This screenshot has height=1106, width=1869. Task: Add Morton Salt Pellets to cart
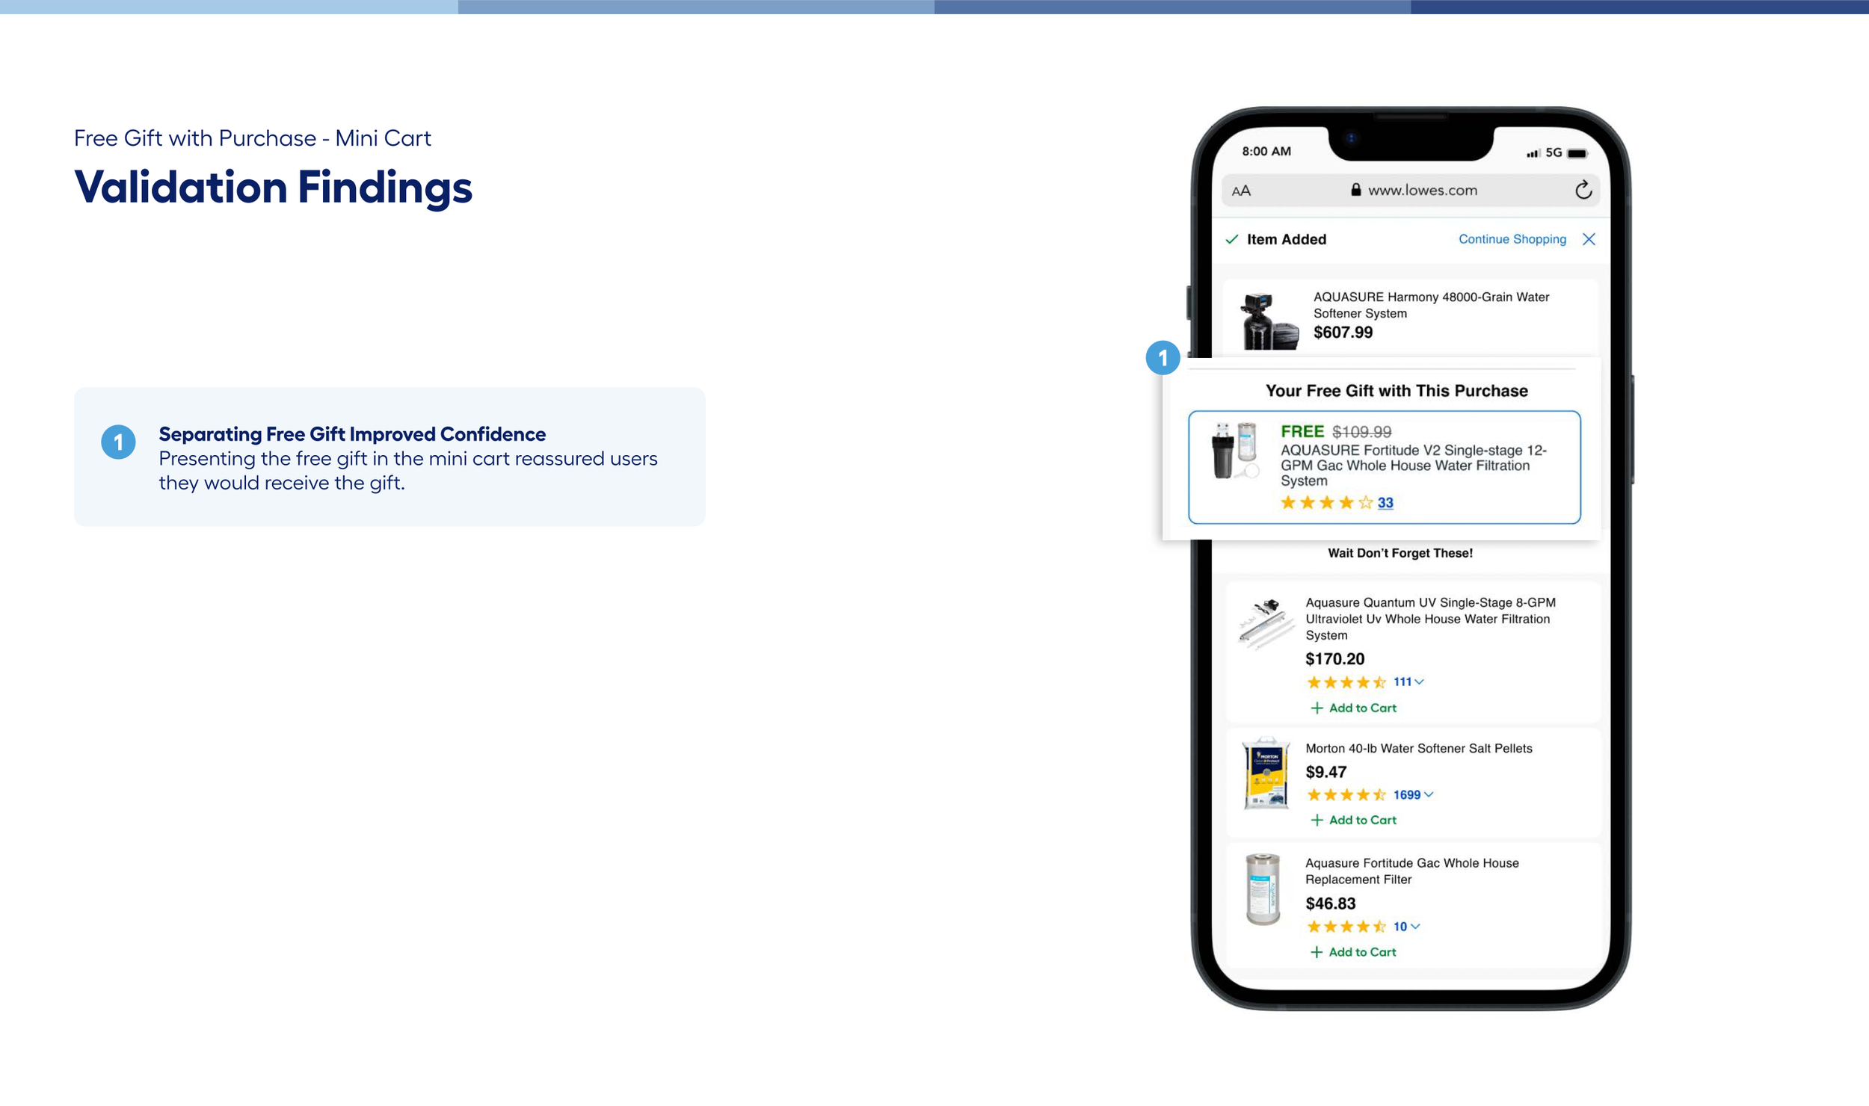(x=1353, y=821)
